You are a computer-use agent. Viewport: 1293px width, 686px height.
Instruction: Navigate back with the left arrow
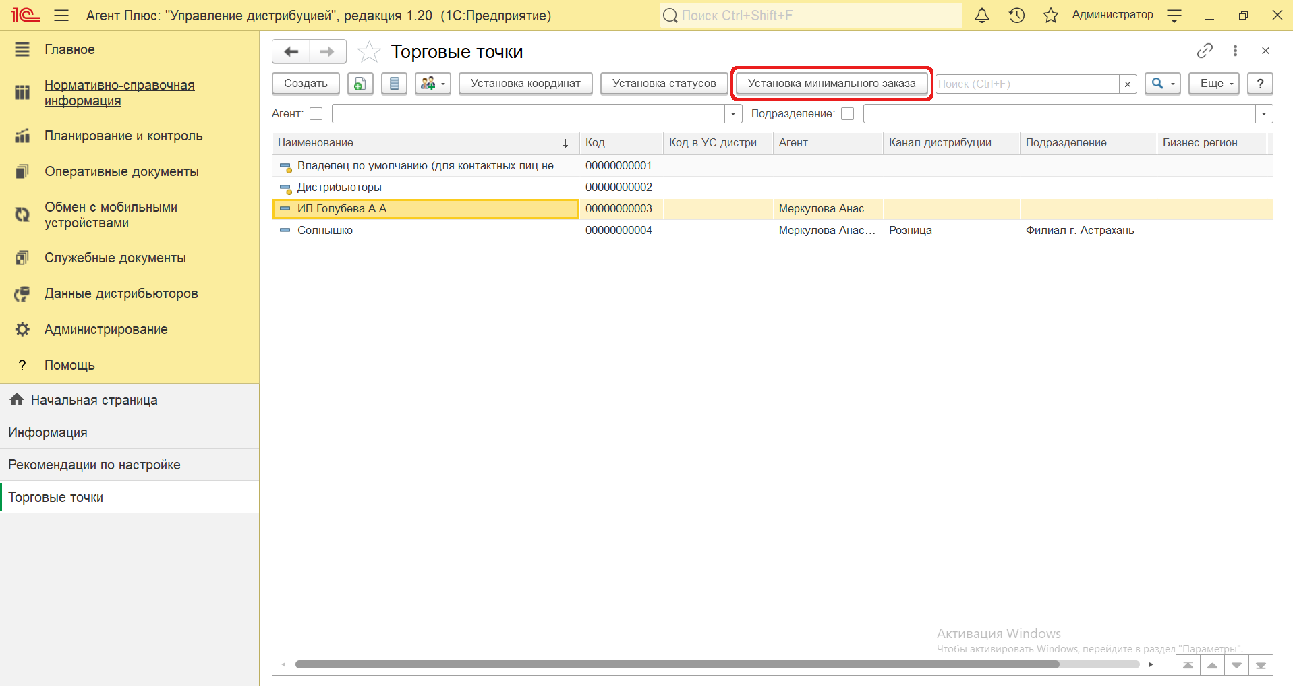pos(291,52)
